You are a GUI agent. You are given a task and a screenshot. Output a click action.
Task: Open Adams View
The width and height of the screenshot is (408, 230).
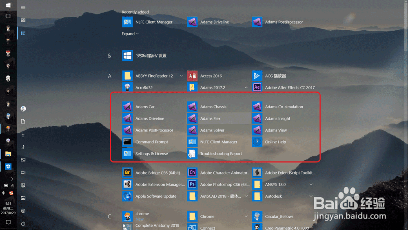click(284, 130)
